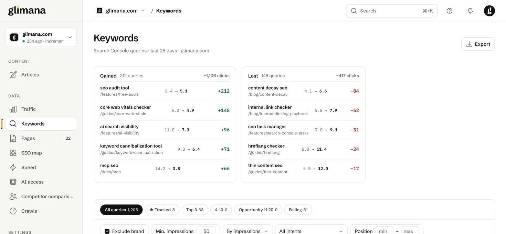The width and height of the screenshot is (506, 234).
Task: Click the Competitor comparison people icon
Action: (13, 197)
